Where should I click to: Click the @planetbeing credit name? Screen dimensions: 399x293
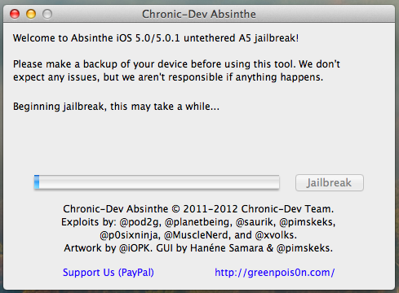[x=198, y=222]
